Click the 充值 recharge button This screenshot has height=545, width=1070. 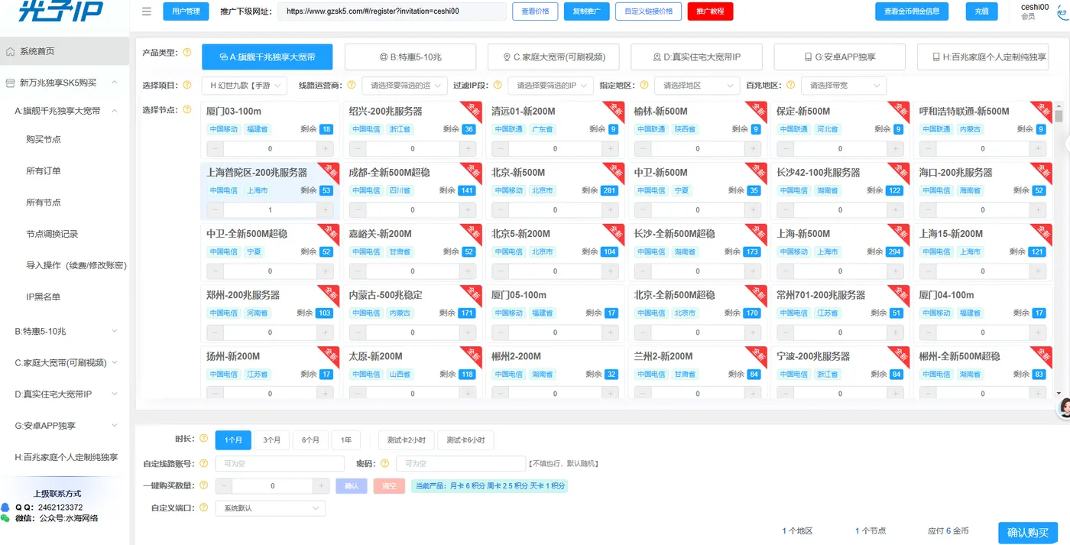(x=981, y=11)
